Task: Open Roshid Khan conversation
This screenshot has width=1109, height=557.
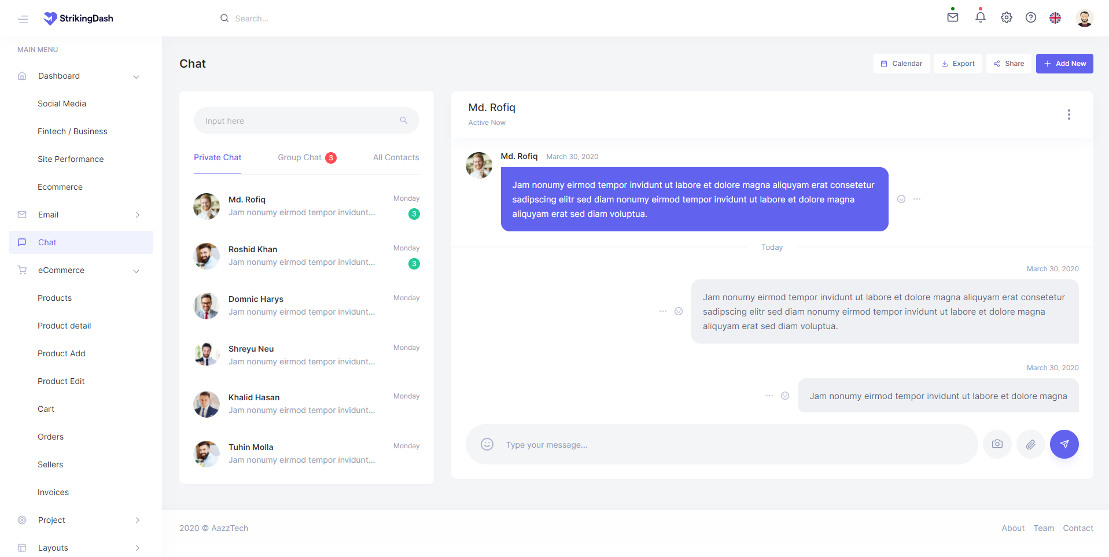Action: click(x=307, y=256)
